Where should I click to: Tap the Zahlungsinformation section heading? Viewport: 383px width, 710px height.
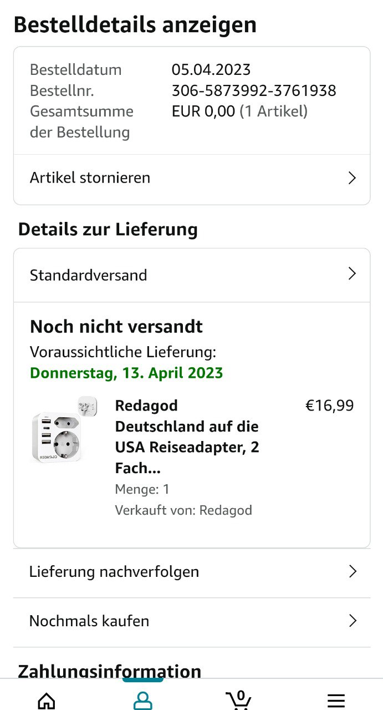pos(110,671)
